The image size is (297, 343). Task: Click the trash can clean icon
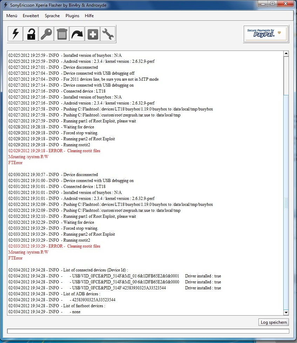[x=62, y=34]
